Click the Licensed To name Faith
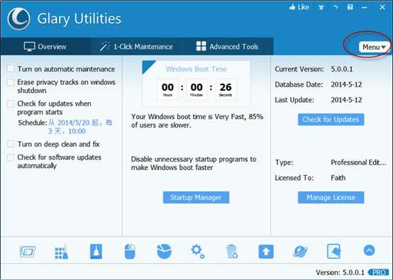The image size is (393, 280). pos(338,178)
